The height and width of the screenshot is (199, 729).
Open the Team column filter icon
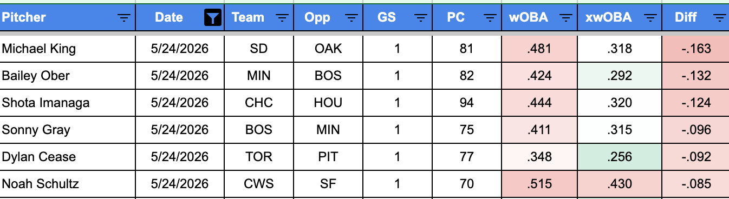pos(282,18)
